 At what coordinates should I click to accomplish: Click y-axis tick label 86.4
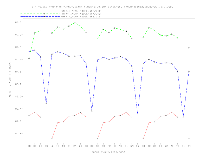coord(18,47)
